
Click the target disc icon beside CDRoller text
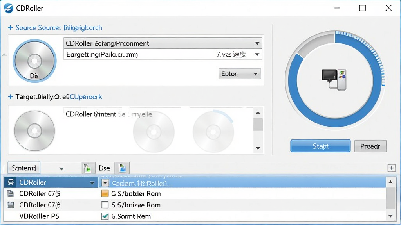pyautogui.click(x=34, y=131)
